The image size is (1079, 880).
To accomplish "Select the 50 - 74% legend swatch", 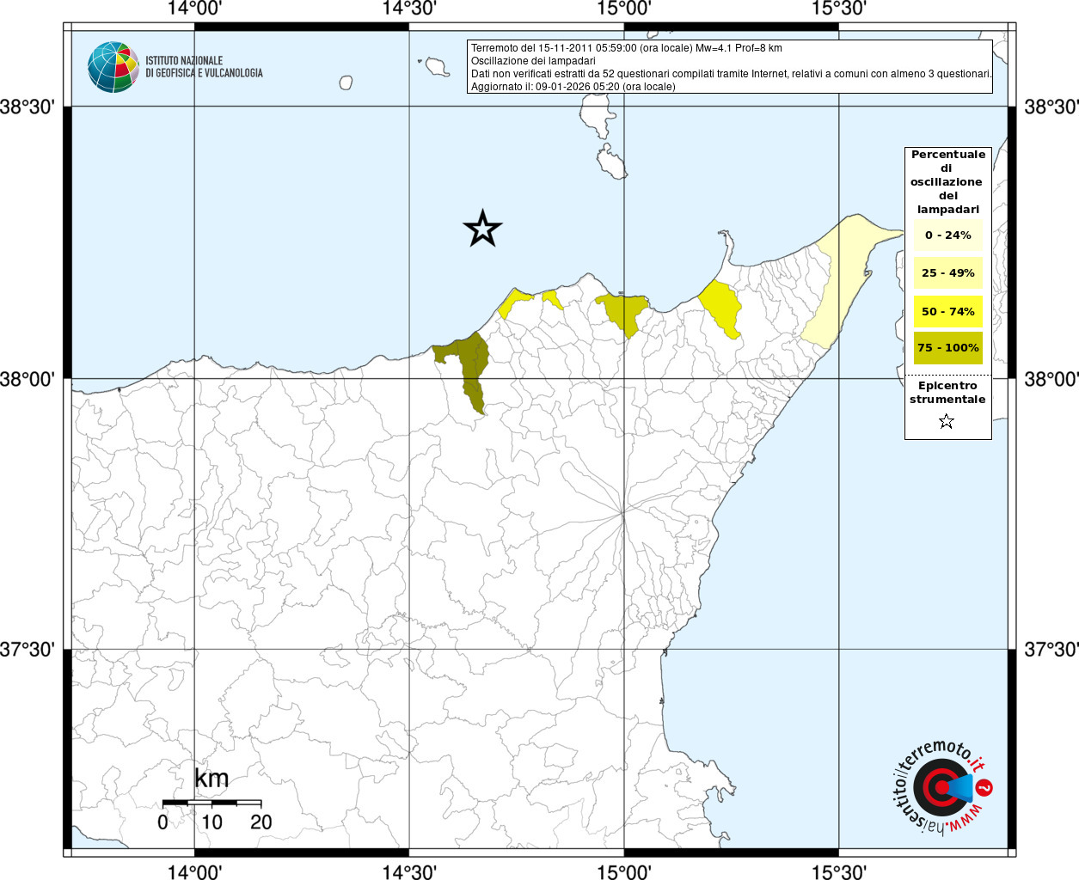I will pos(948,311).
